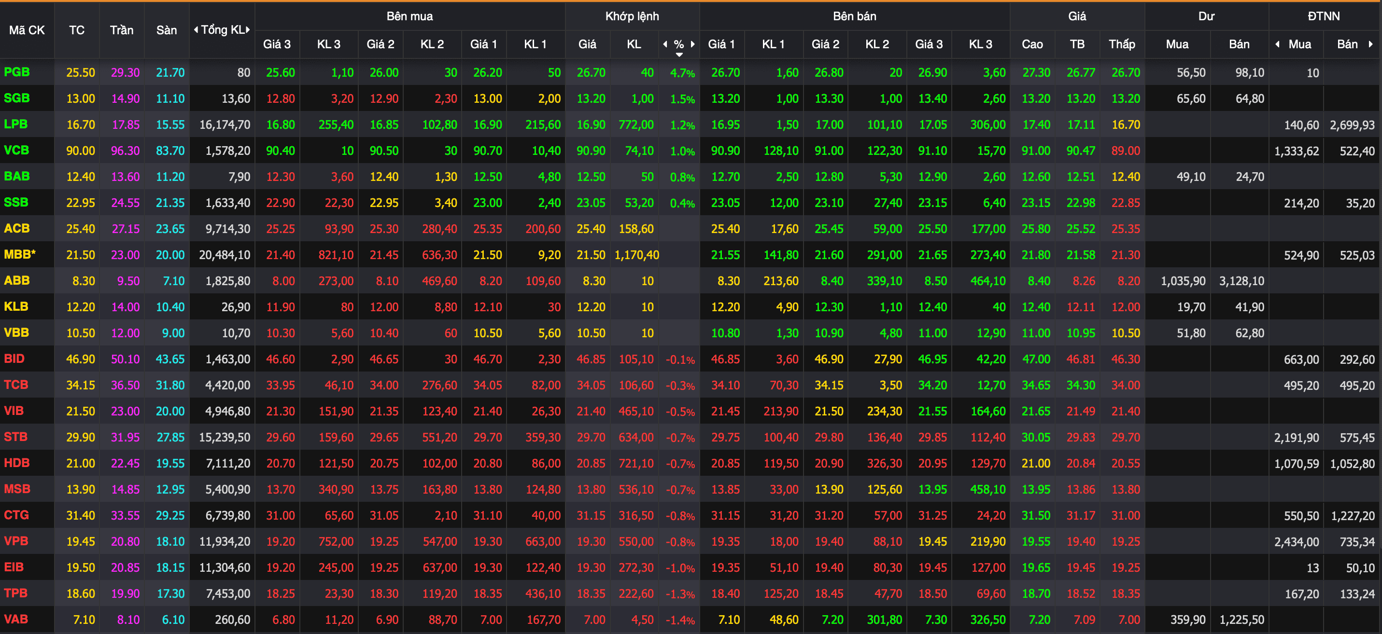
Task: Click the left arrow beside Tổng KL header
Action: pos(196,30)
